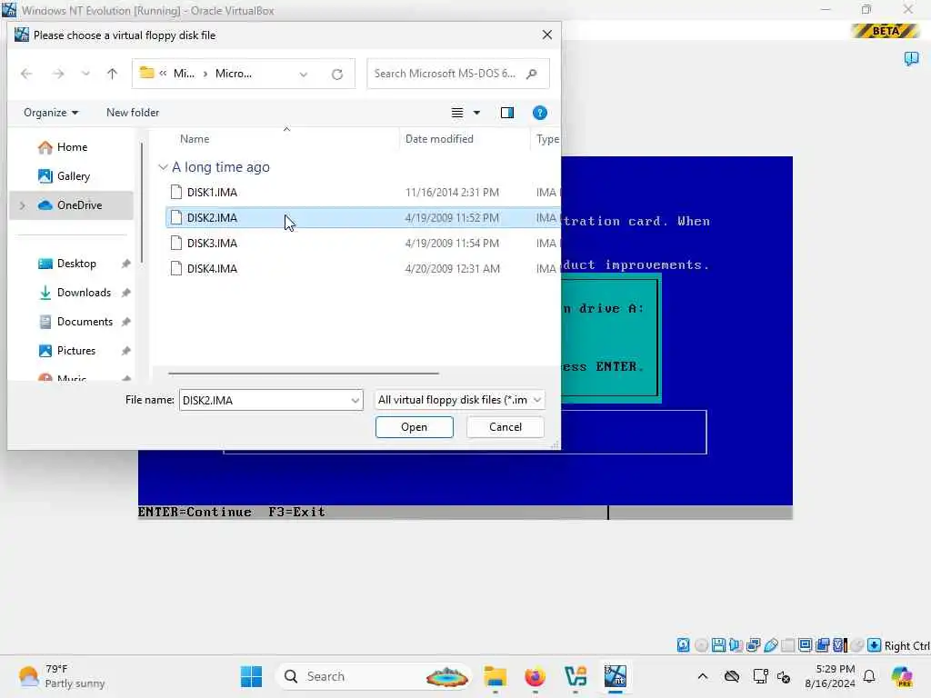This screenshot has height=698, width=931.
Task: Select the DISK1.IMA file
Action: pyautogui.click(x=362, y=193)
